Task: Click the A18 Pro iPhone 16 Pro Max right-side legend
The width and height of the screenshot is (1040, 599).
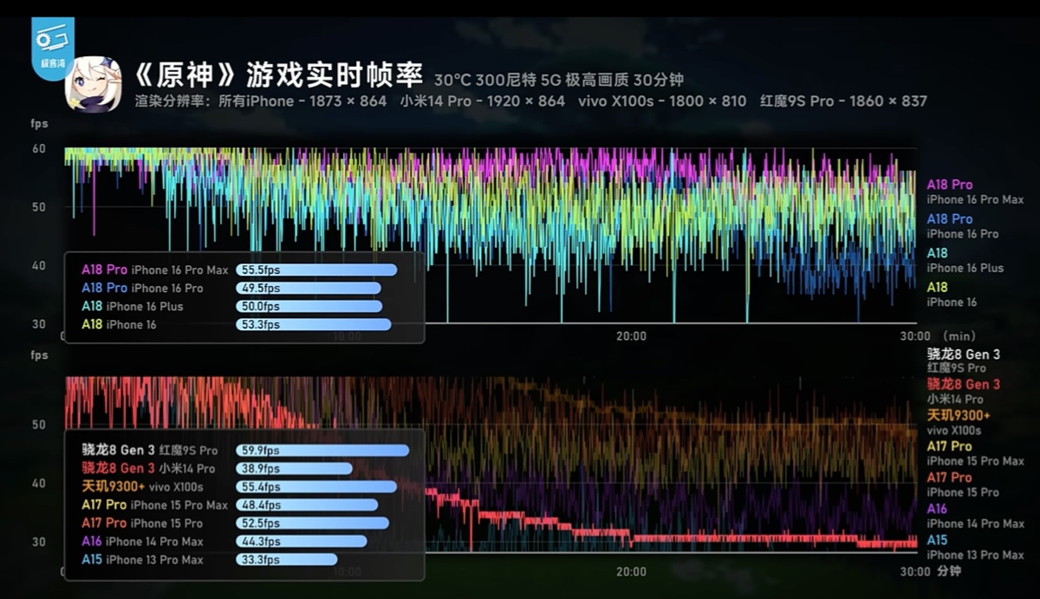Action: tap(974, 192)
